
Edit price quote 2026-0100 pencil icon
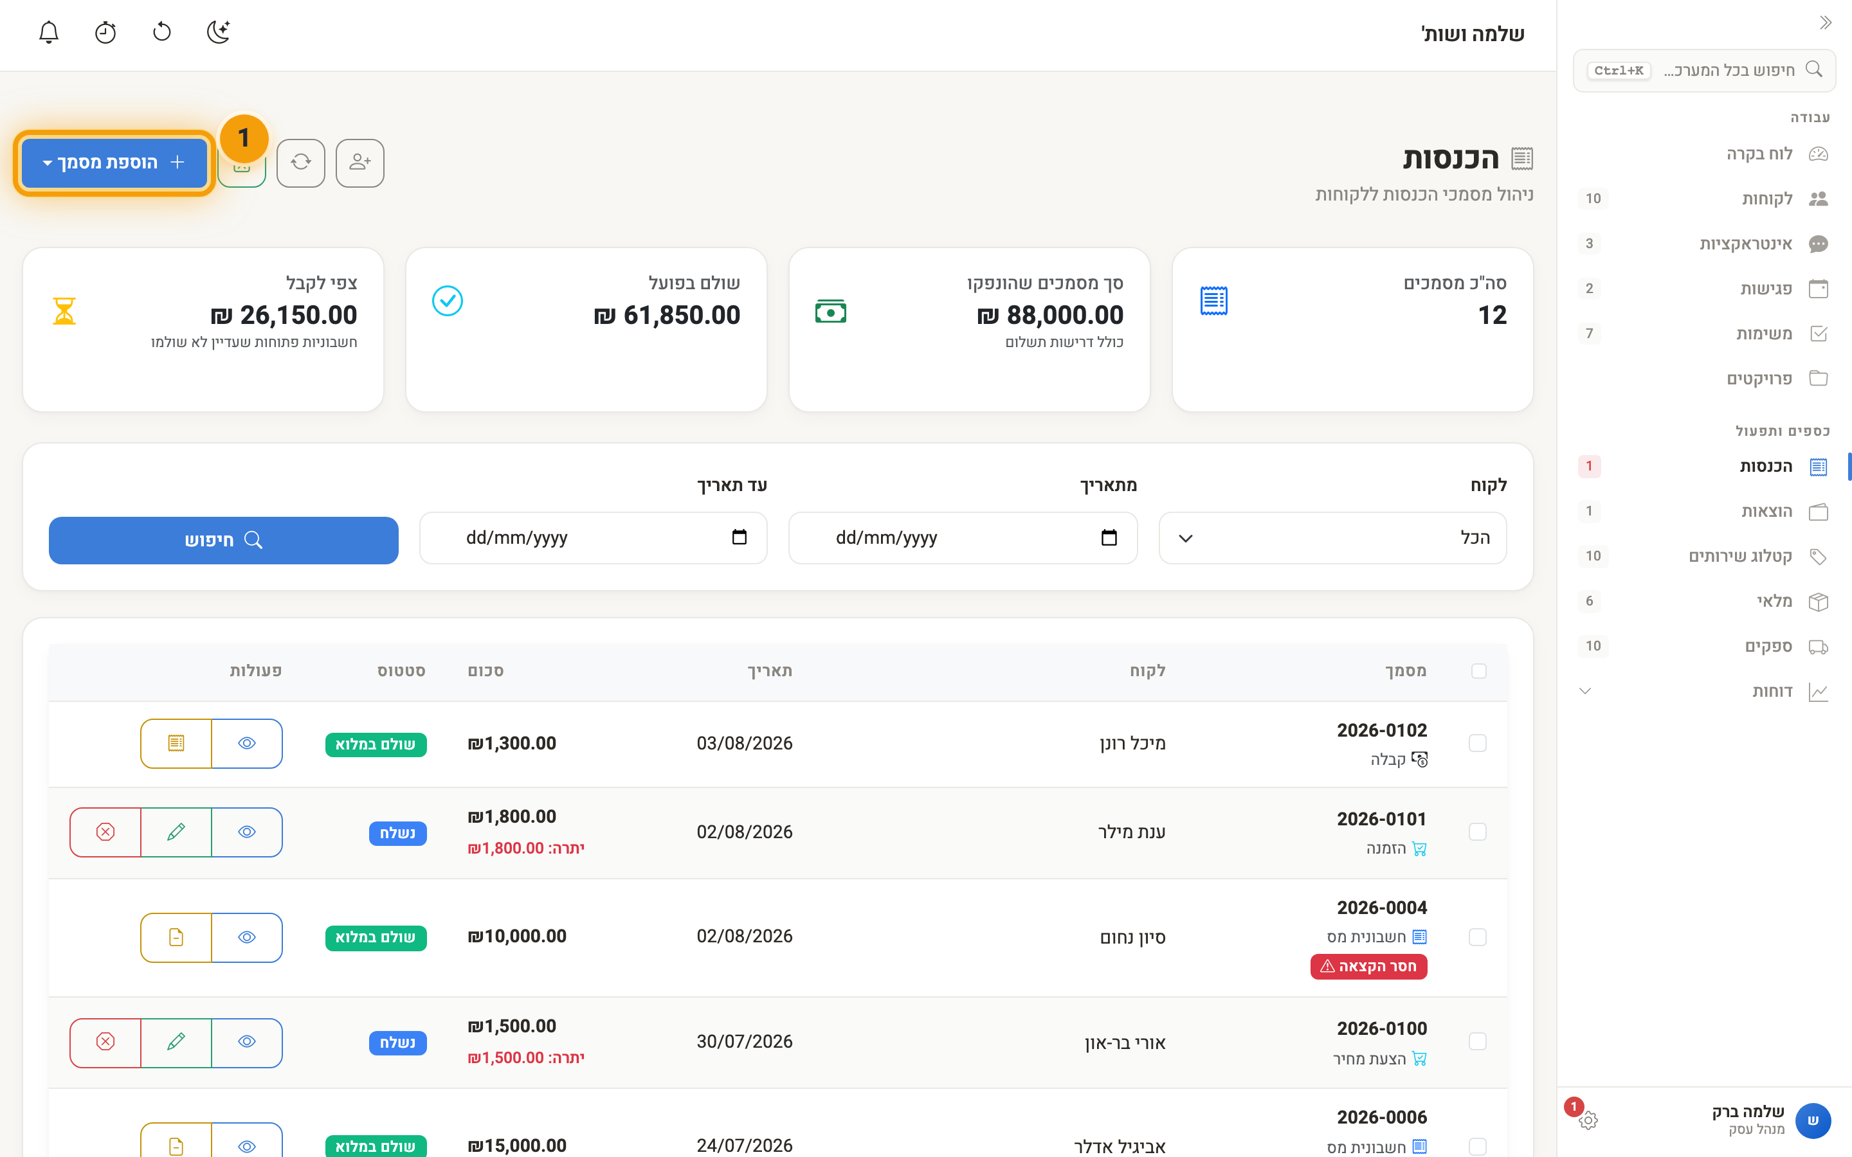[176, 1042]
